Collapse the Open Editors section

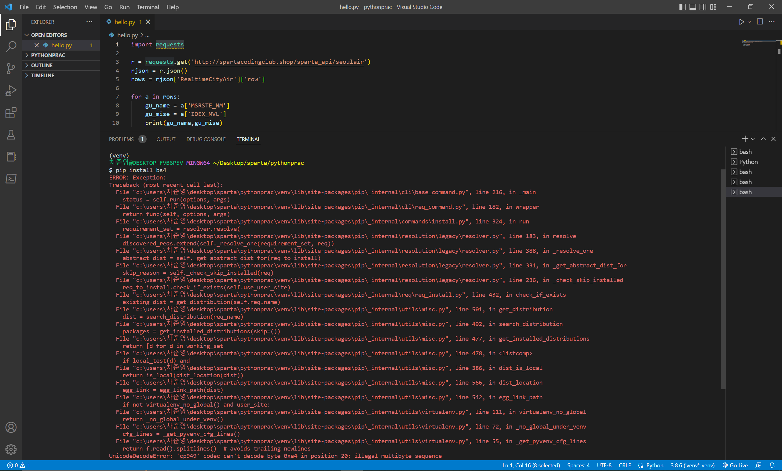[x=61, y=35]
